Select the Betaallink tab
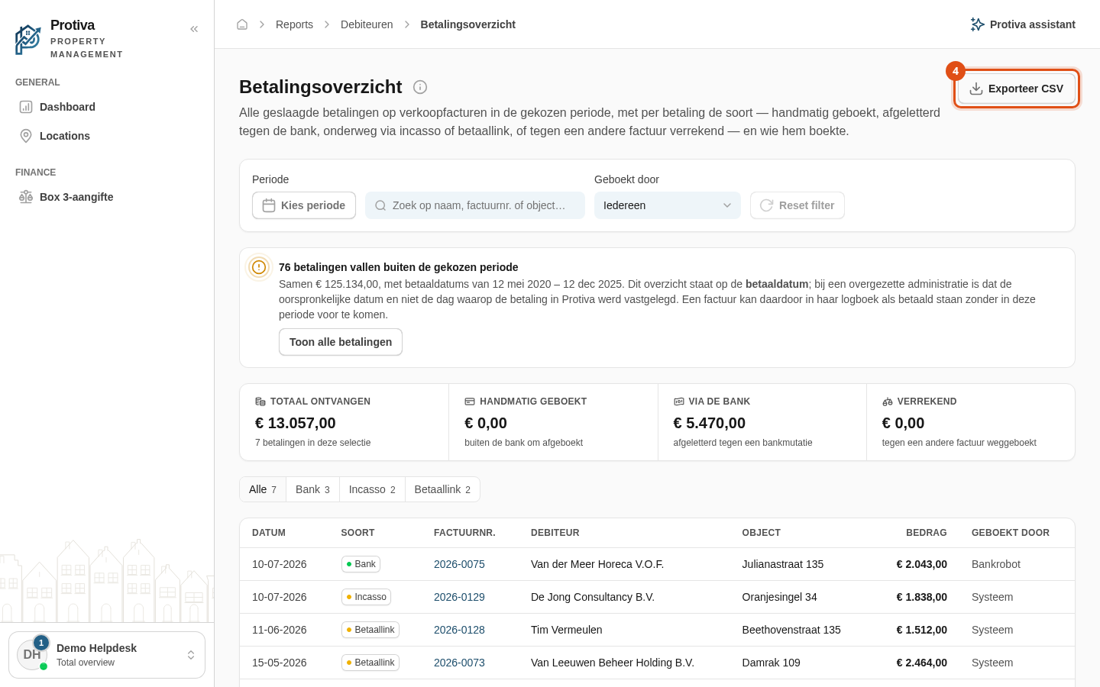 [x=442, y=489]
